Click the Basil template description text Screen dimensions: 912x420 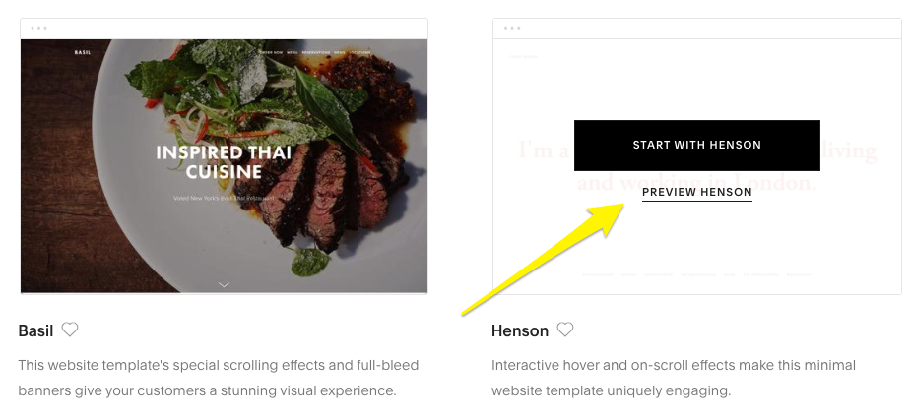point(218,378)
